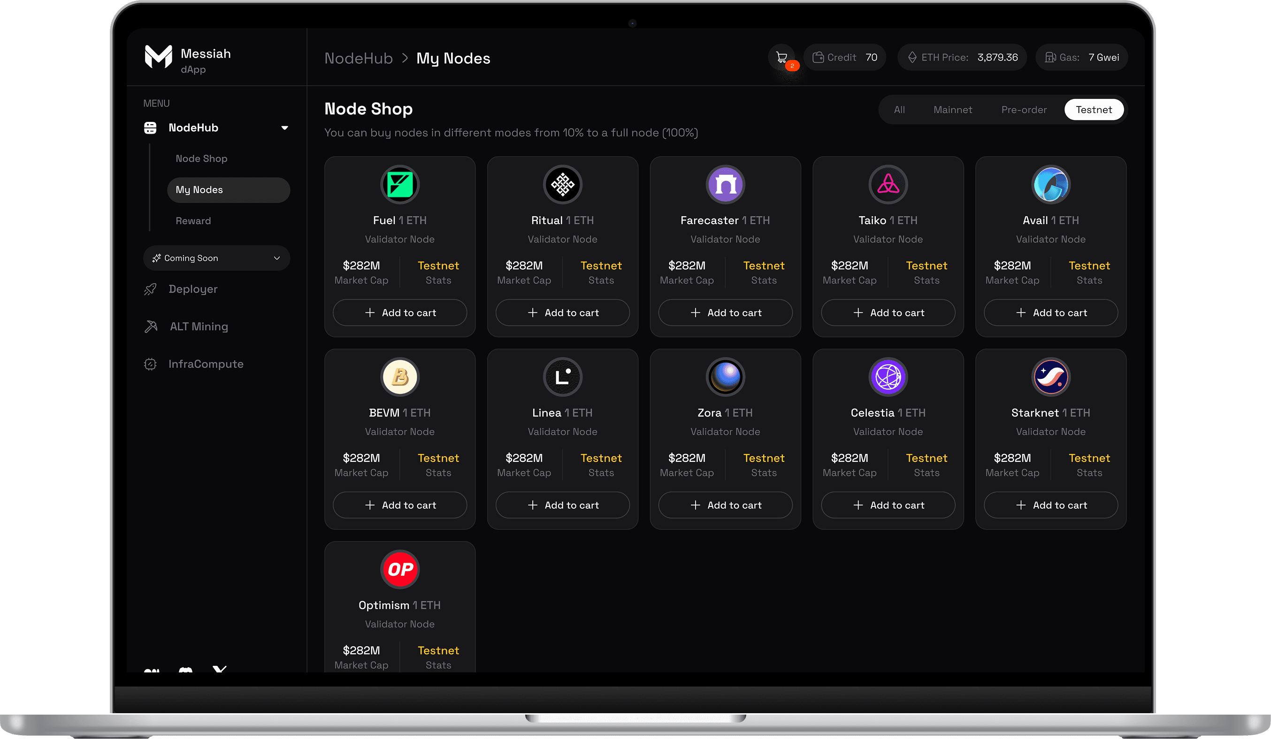Select the Mainnet filter tab
This screenshot has width=1271, height=739.
[953, 110]
